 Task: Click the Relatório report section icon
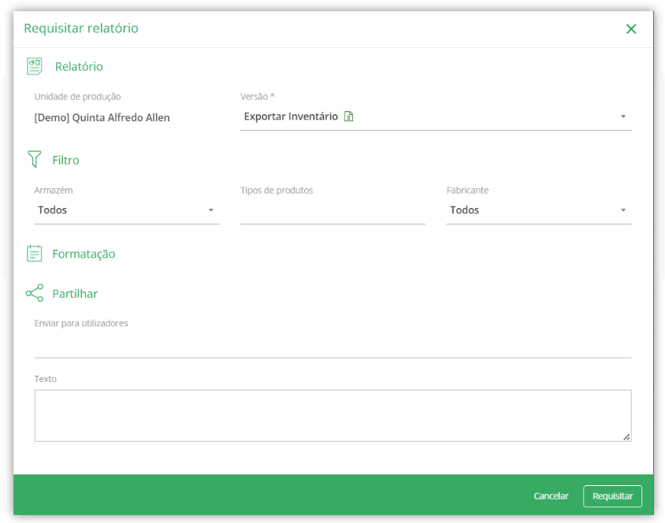35,66
